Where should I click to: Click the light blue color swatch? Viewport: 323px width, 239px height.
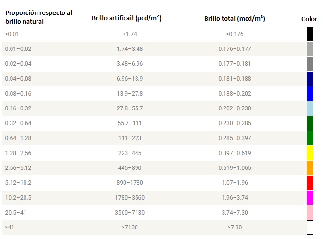click(x=310, y=108)
